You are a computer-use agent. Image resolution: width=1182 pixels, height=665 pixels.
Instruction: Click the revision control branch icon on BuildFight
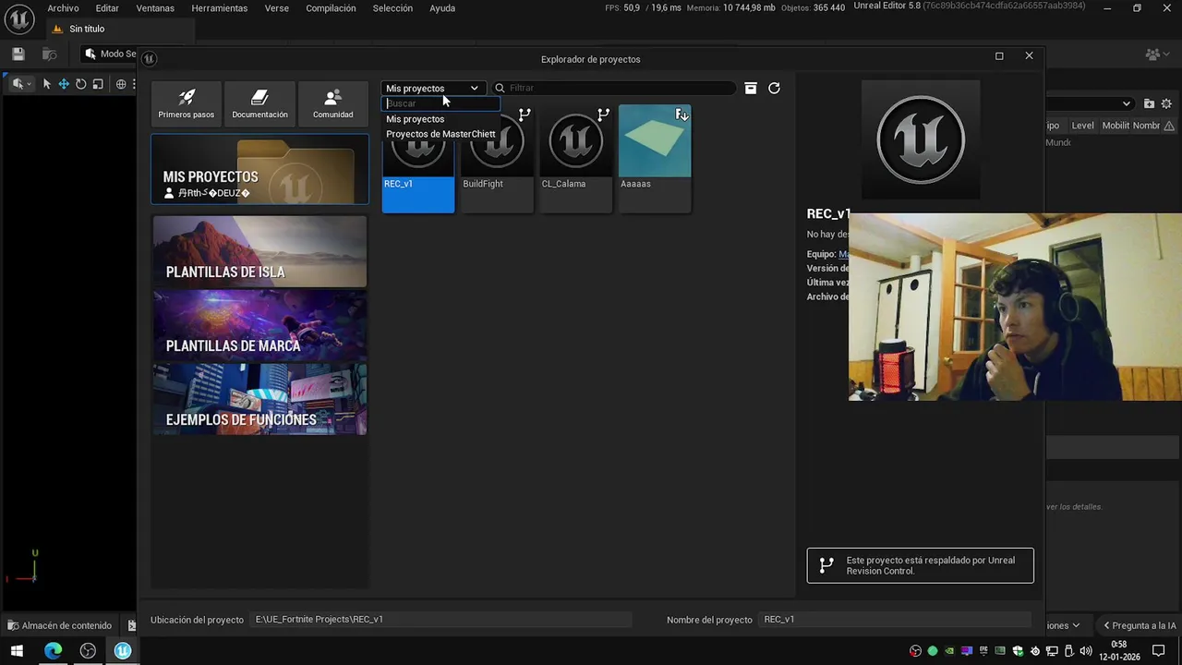tap(525, 115)
